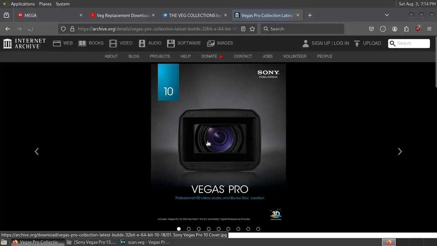The width and height of the screenshot is (437, 246).
Task: Open tracking protection shield icon
Action: 63,29
